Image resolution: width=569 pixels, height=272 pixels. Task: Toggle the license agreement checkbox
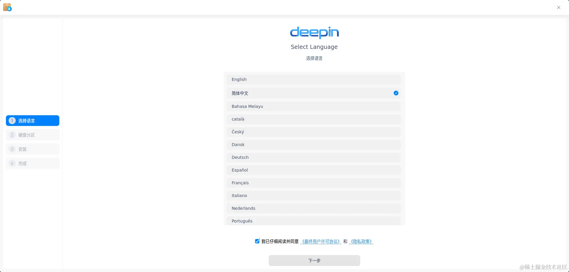(257, 241)
